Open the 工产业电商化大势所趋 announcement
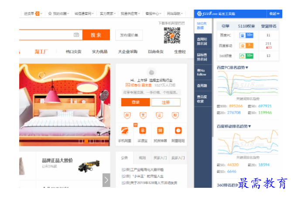This screenshot has width=291, height=197. pyautogui.click(x=143, y=170)
